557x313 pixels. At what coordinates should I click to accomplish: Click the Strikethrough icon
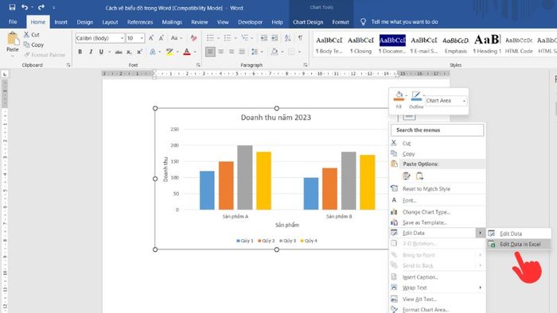119,52
